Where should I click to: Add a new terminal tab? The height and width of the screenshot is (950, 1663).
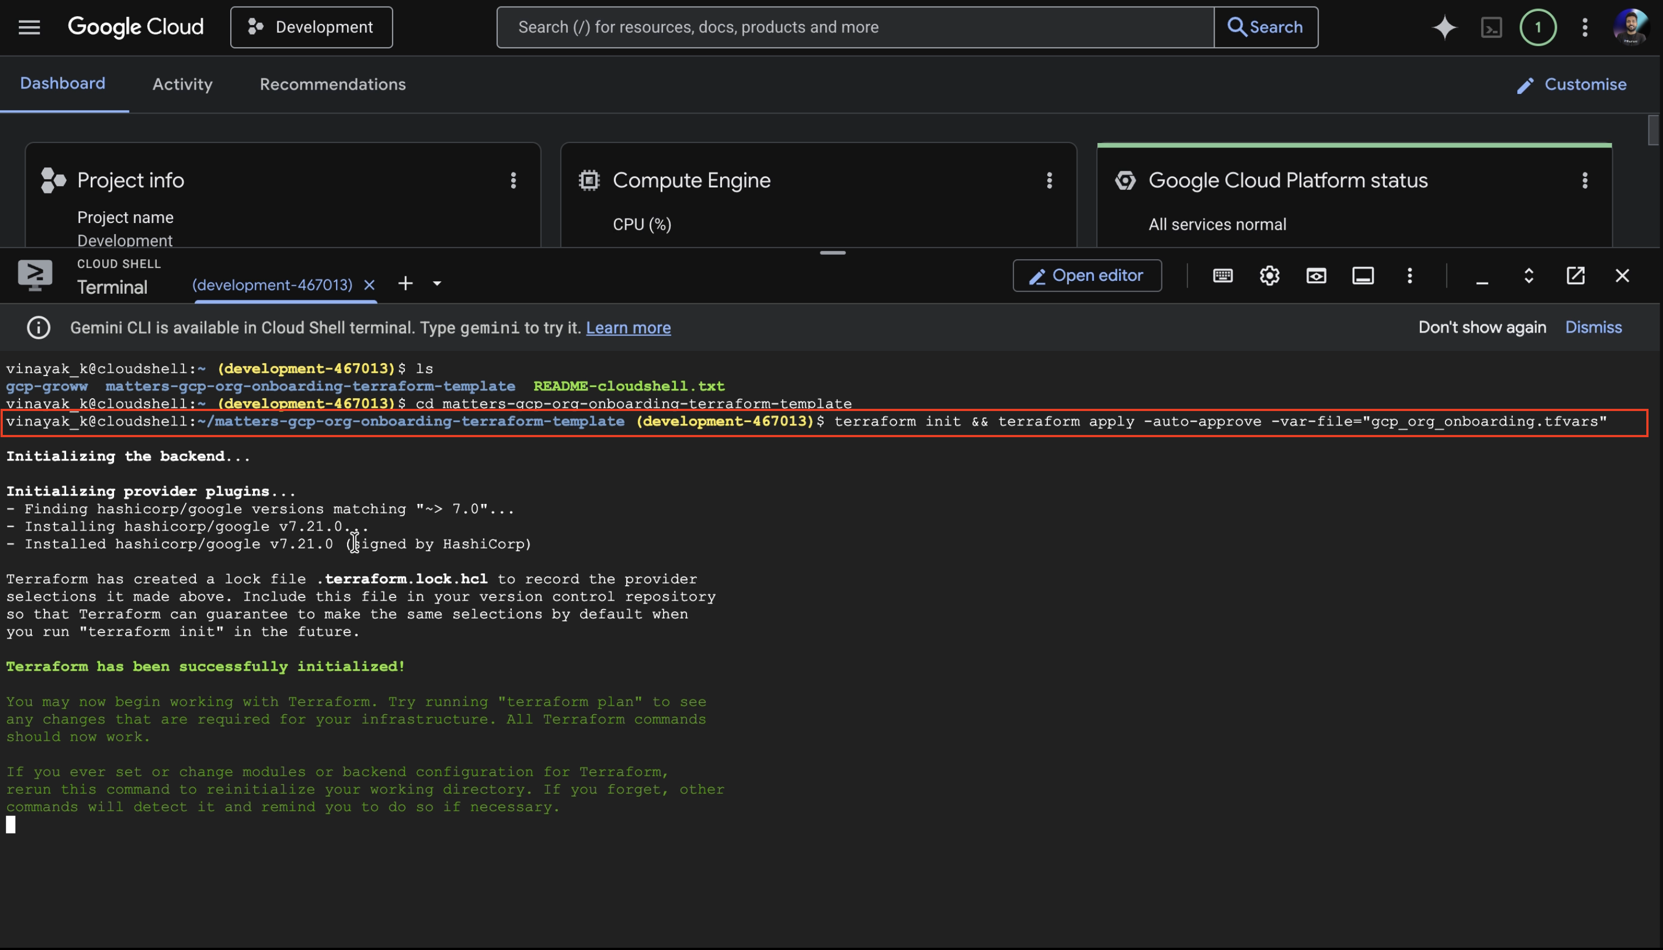405,284
